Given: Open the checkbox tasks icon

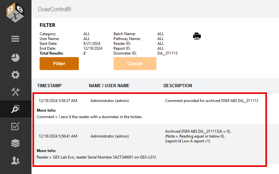Looking at the screenshot, I should [x=15, y=126].
